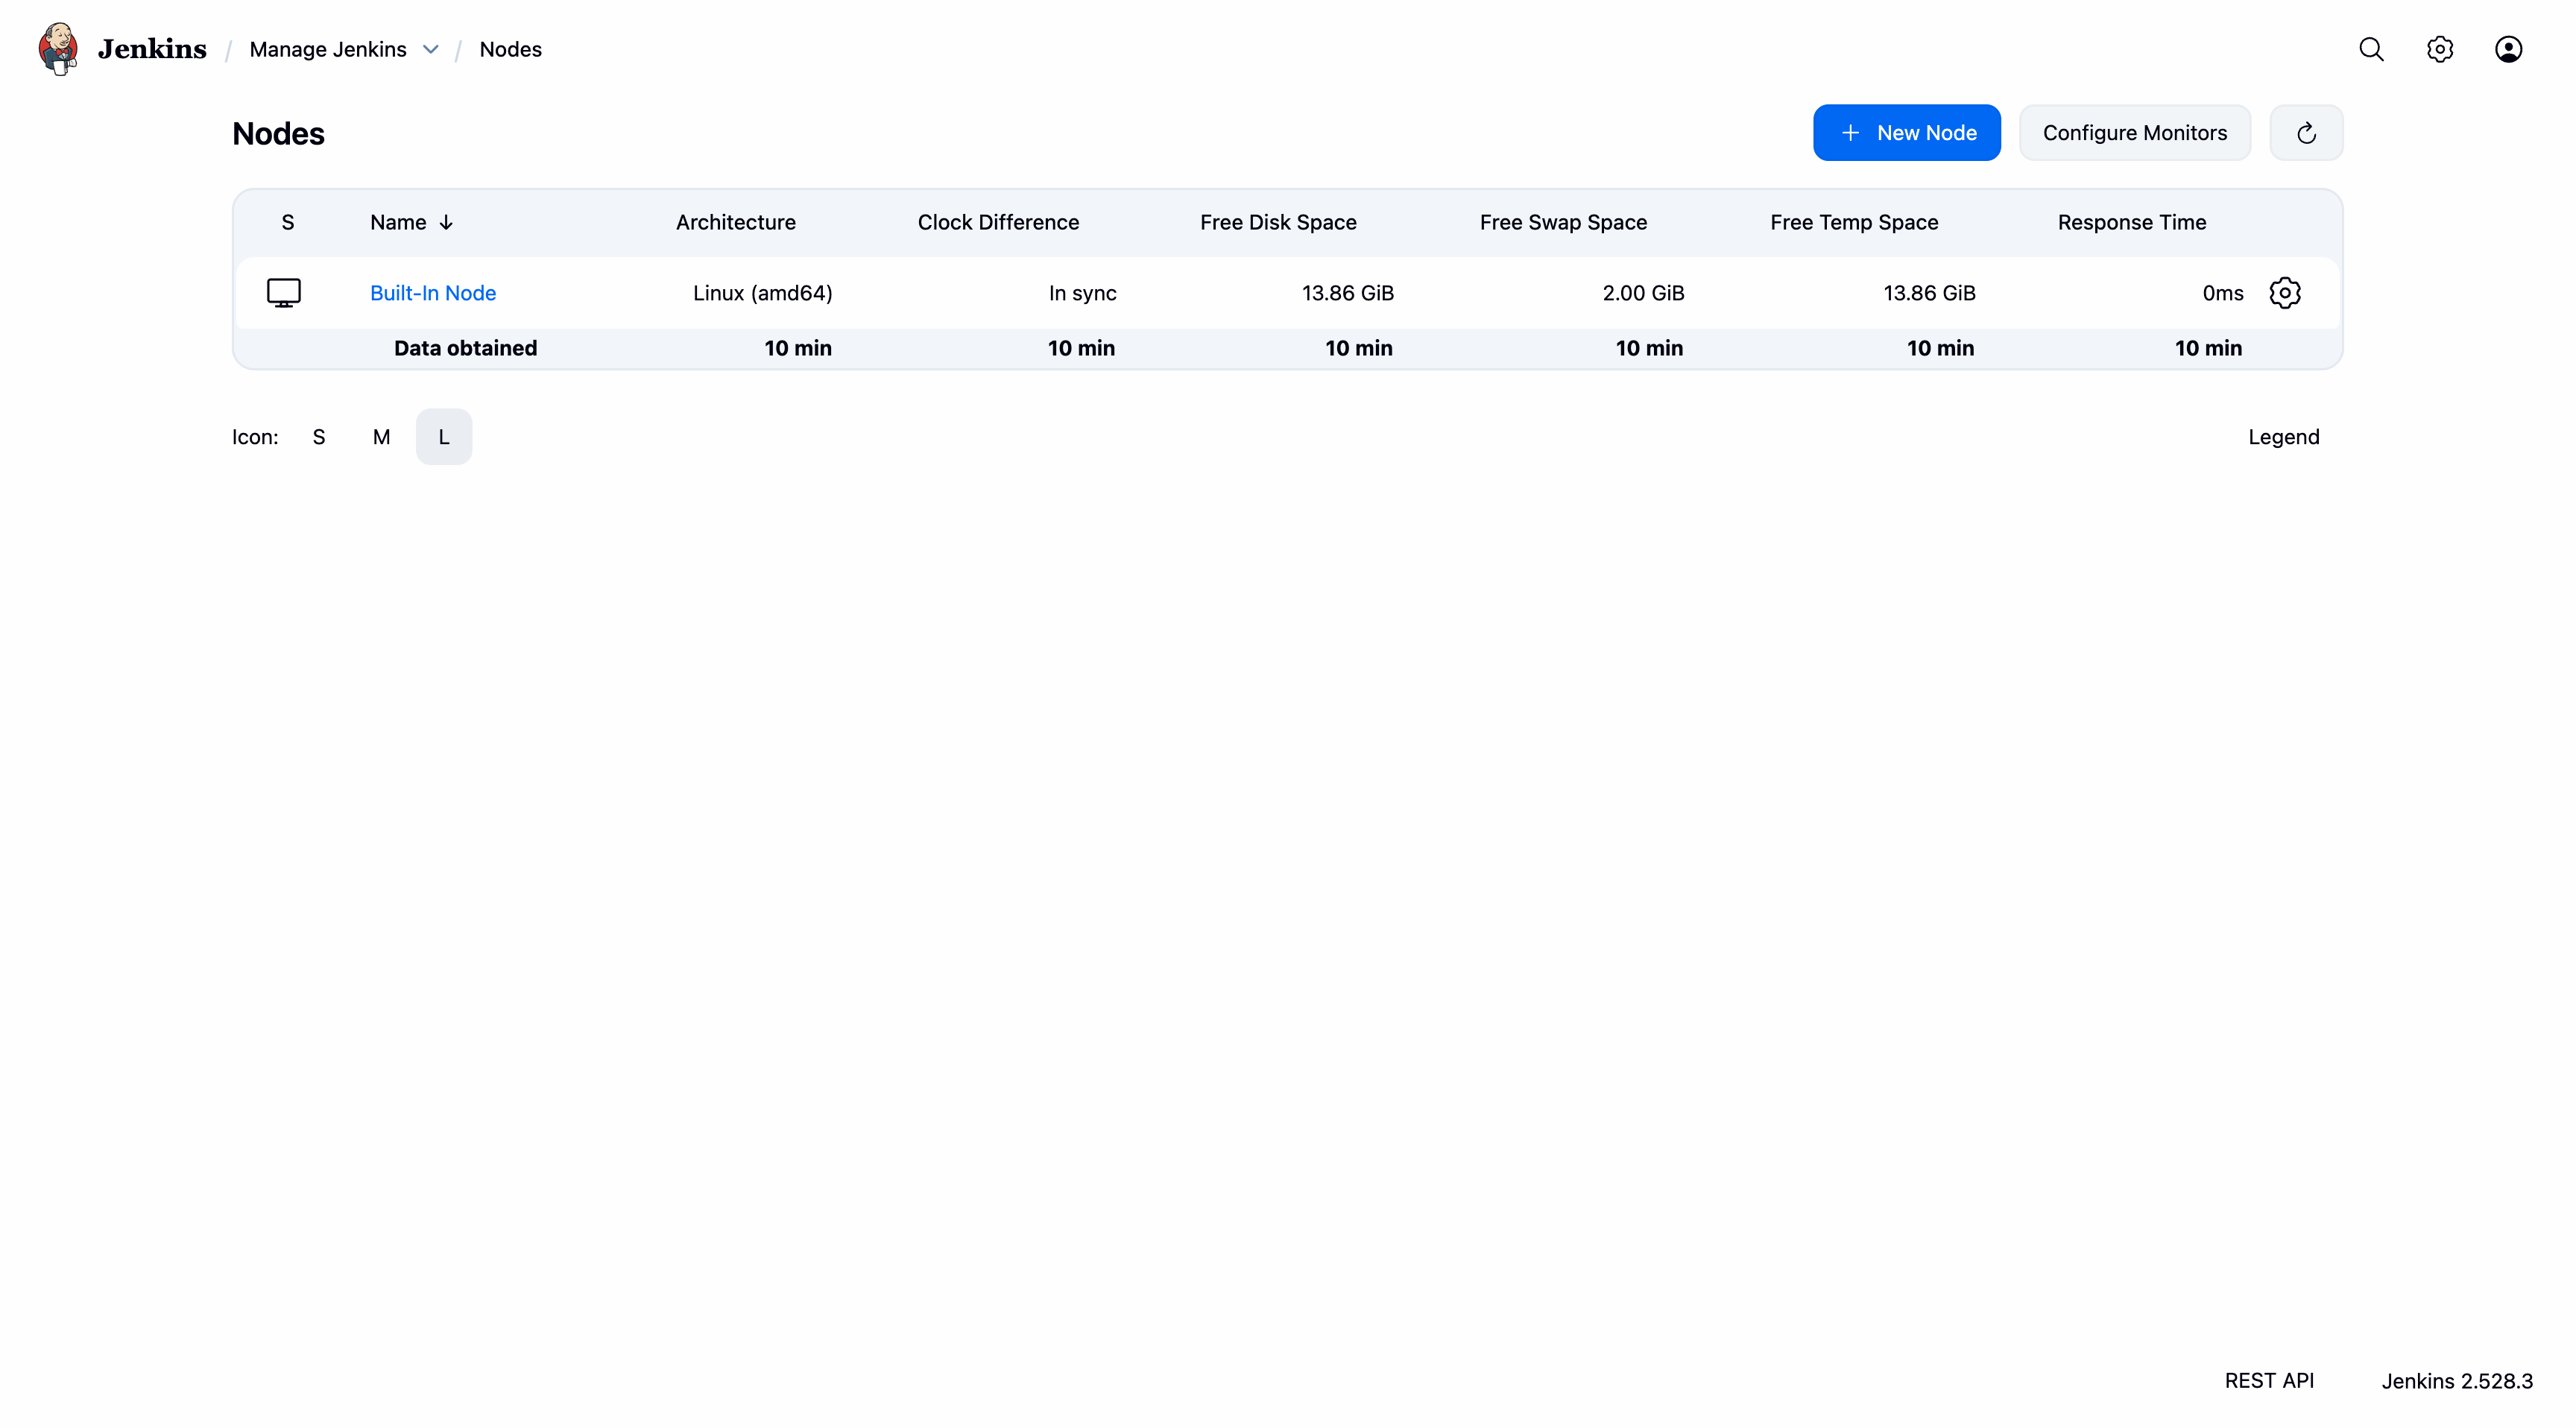Screen dimensions: 2576x1428
Task: Open the Legend link
Action: coord(2283,437)
